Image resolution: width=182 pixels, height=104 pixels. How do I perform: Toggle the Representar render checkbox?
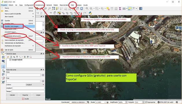click(146, 102)
